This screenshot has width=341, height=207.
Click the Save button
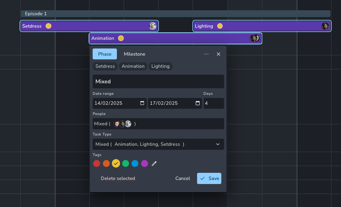[x=209, y=178]
